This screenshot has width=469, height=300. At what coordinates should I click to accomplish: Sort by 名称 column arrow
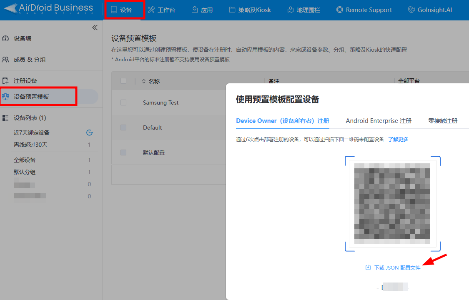[144, 81]
